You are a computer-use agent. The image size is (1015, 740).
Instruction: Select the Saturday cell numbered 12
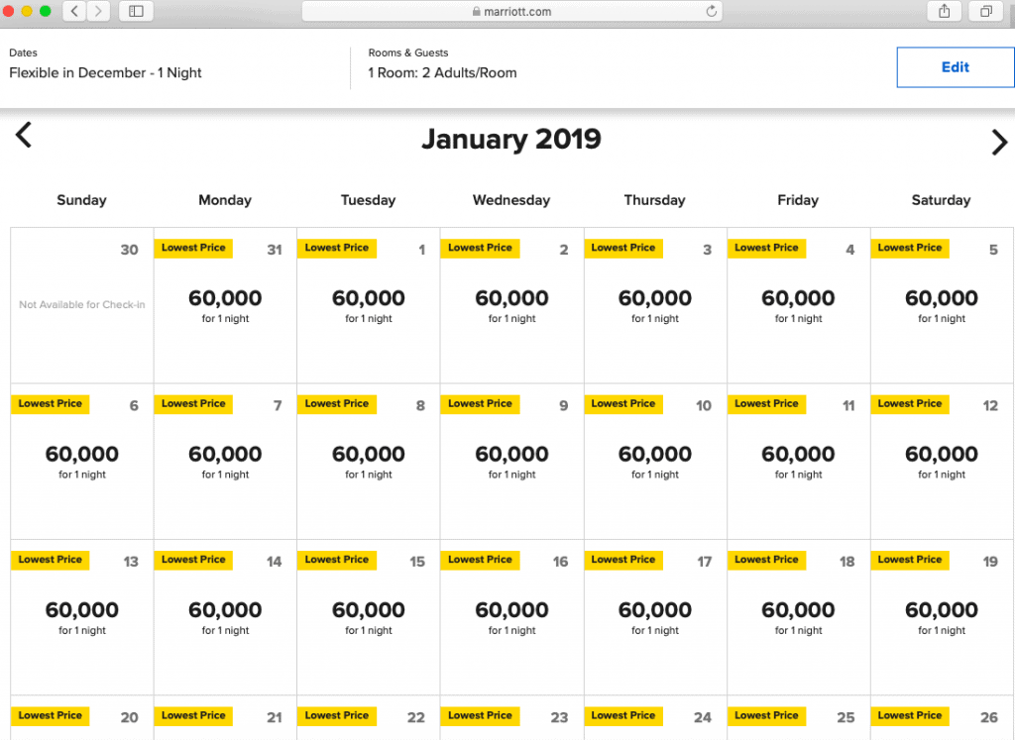coord(942,462)
